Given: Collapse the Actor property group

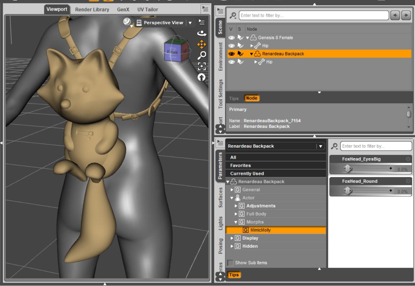Looking at the screenshot, I should click(232, 198).
